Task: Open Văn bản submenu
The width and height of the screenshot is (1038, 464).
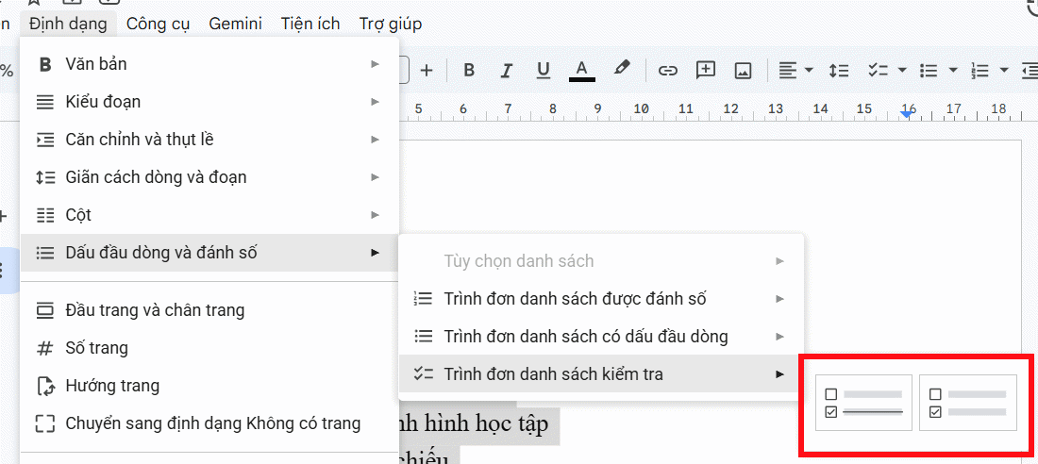Action: 209,64
